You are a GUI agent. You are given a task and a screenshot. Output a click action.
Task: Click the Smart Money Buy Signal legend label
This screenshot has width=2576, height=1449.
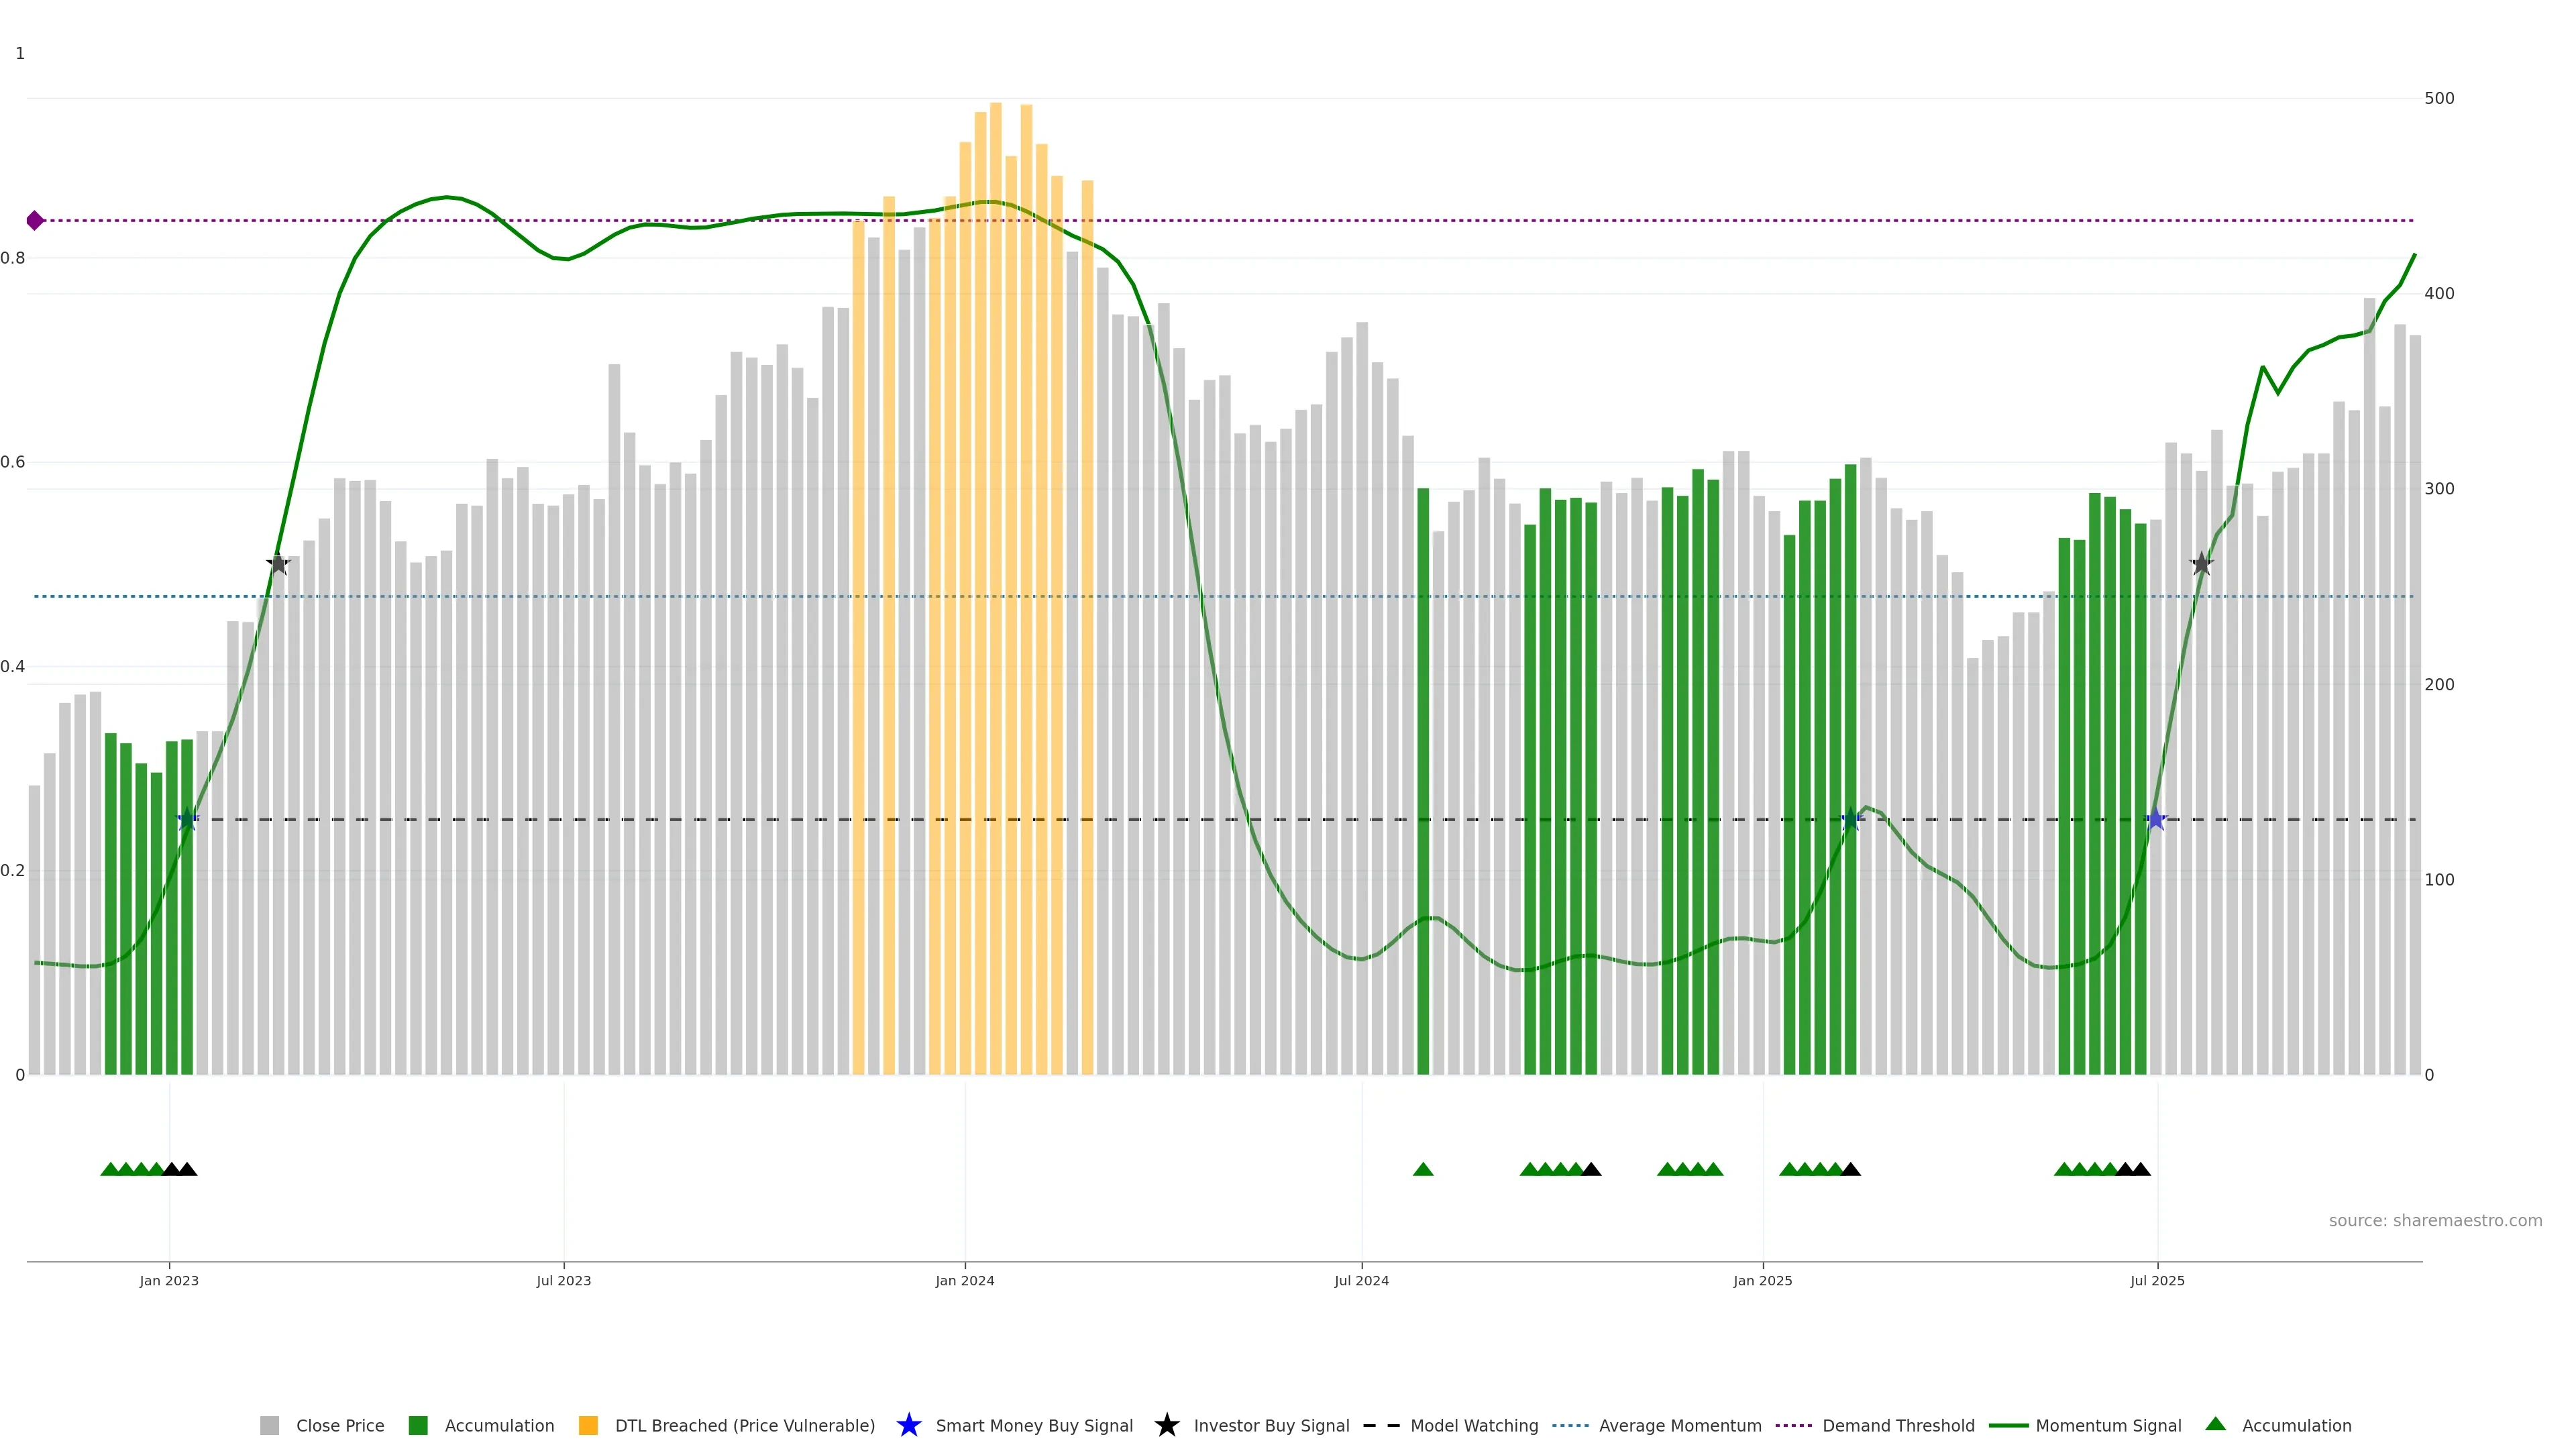(x=1034, y=1425)
